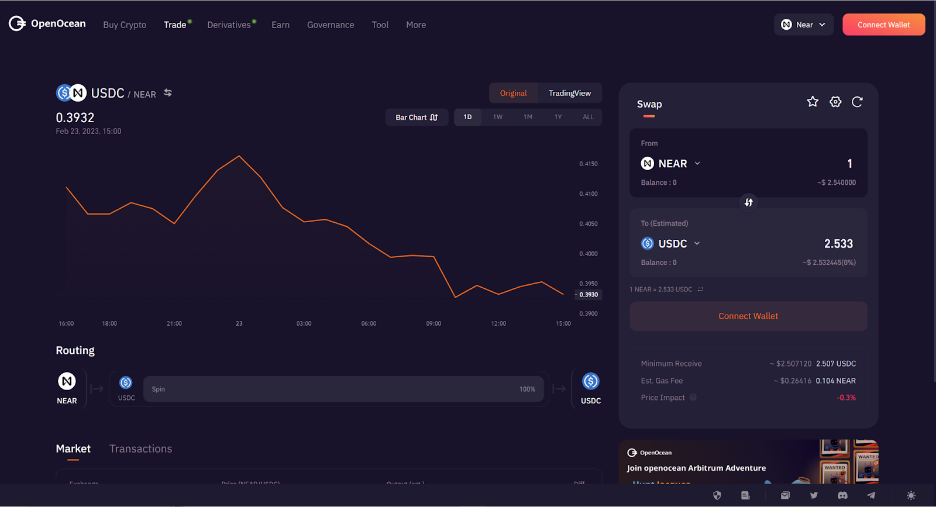The width and height of the screenshot is (936, 507).
Task: Open the Tool menu
Action: 380,25
